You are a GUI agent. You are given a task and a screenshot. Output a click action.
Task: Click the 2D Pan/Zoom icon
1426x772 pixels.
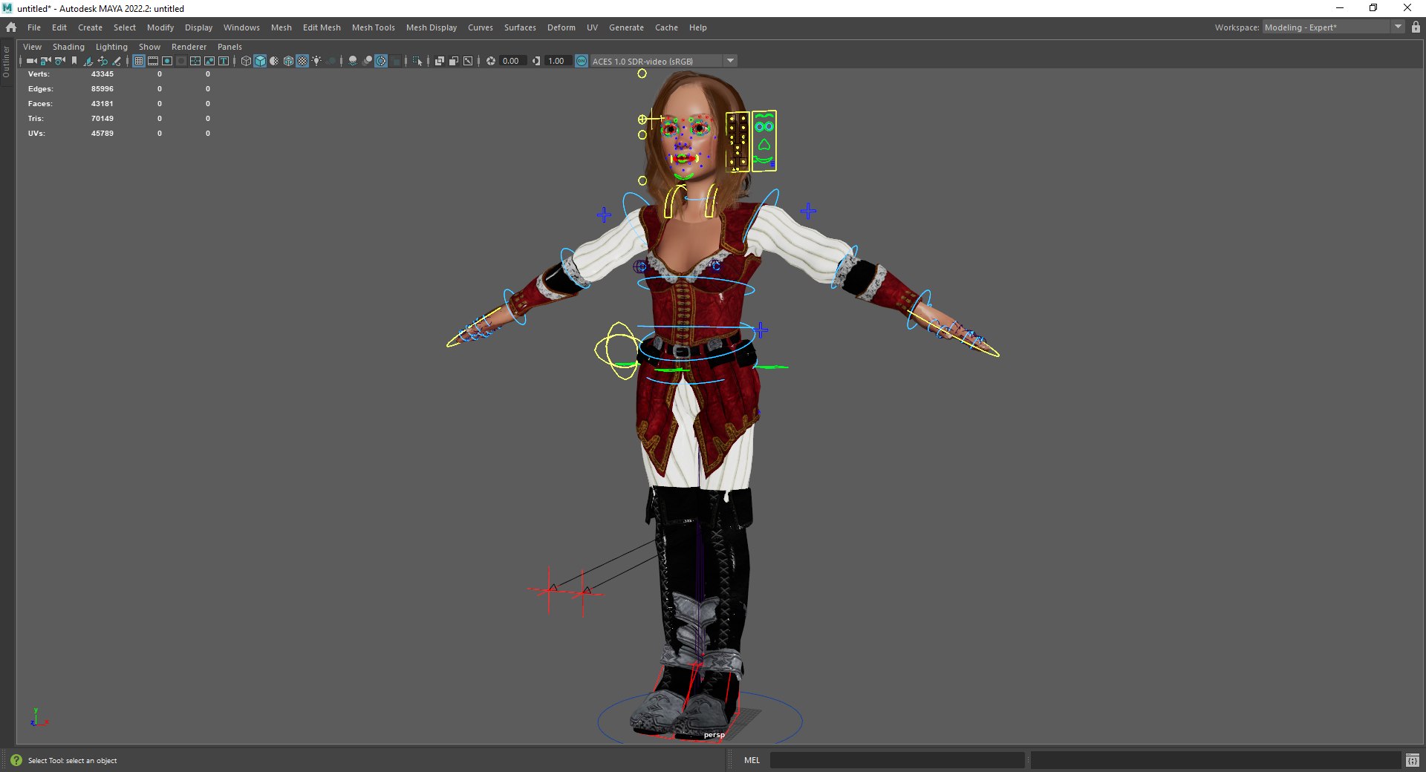tap(102, 61)
